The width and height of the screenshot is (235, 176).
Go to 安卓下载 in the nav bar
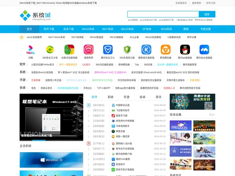[69, 29]
